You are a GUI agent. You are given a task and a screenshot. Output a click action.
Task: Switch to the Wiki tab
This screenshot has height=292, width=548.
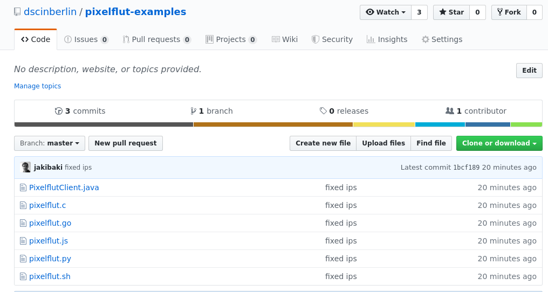click(285, 39)
